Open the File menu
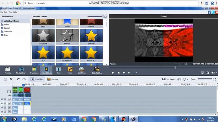The width and height of the screenshot is (218, 122). (x=2, y=12)
